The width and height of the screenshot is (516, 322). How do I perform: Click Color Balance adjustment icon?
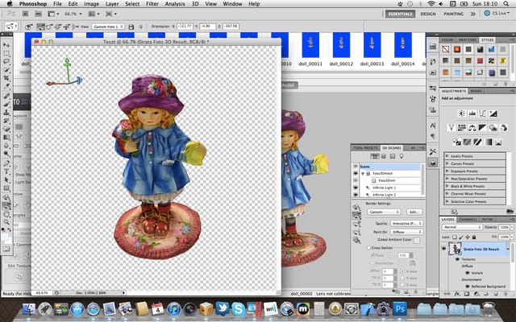[472, 127]
